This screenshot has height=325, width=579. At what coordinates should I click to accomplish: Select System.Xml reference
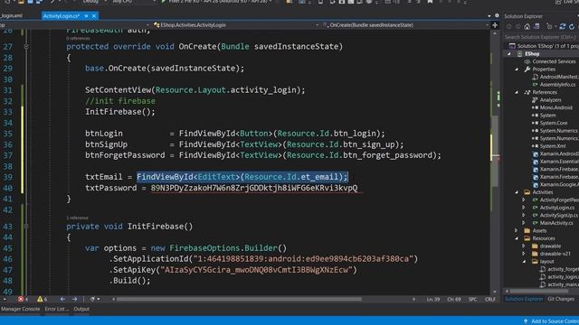tap(553, 146)
